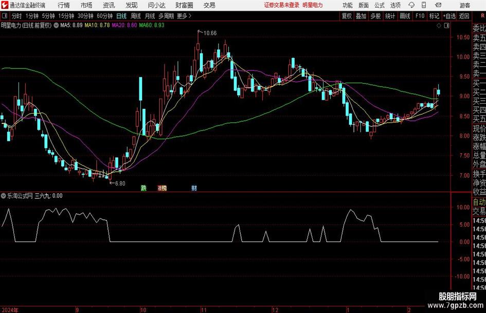
Task: Expand 更多 periods chevron
Action: pos(190,16)
